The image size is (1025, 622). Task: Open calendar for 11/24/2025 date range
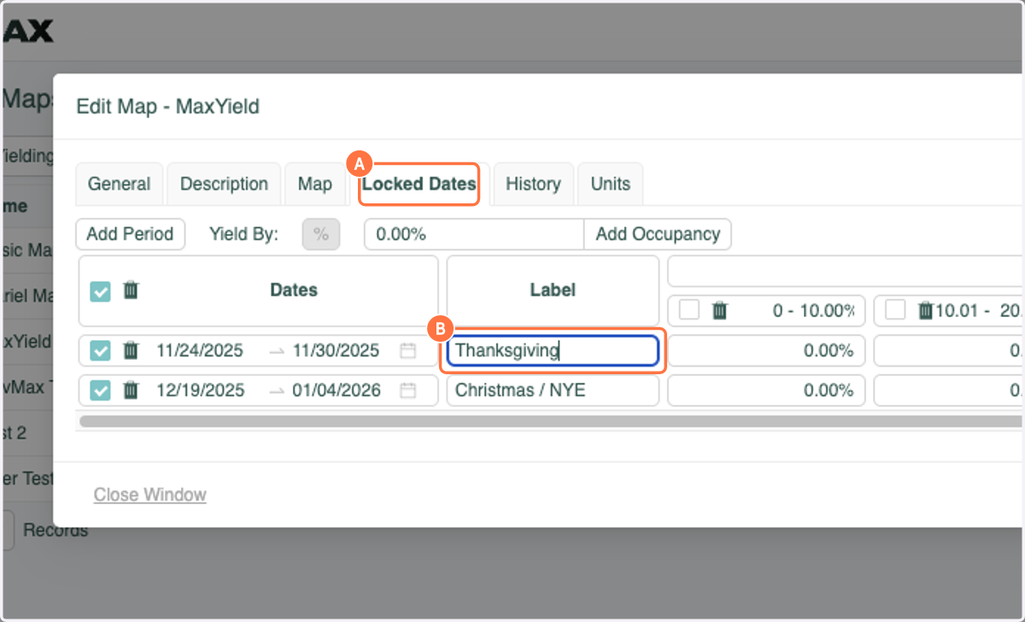(408, 350)
